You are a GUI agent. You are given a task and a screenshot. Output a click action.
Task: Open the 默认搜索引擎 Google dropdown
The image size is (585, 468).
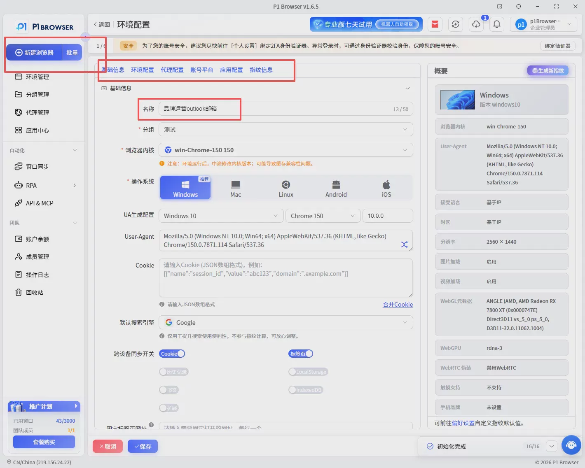[286, 322]
